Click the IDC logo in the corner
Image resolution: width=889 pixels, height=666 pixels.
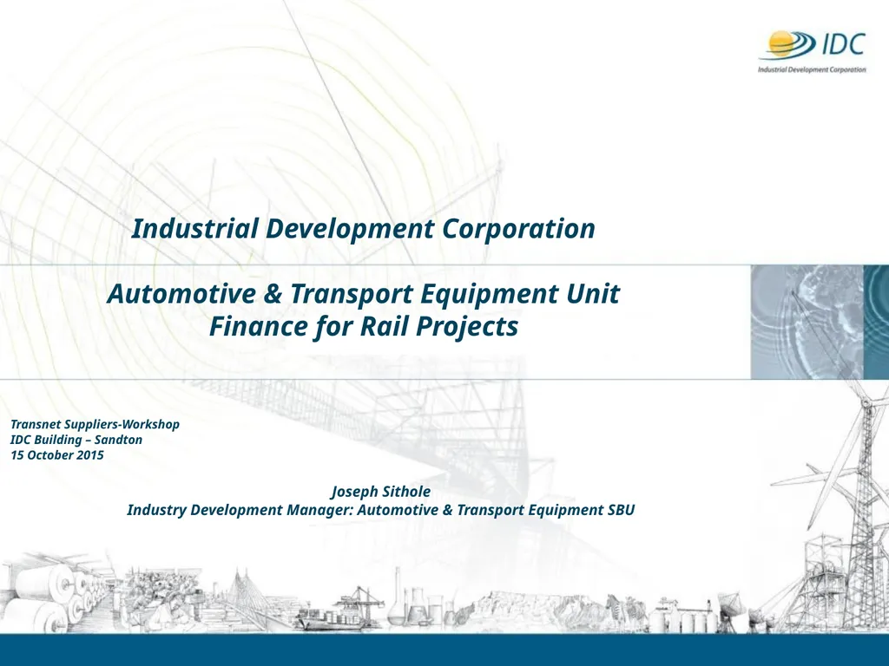click(x=813, y=51)
